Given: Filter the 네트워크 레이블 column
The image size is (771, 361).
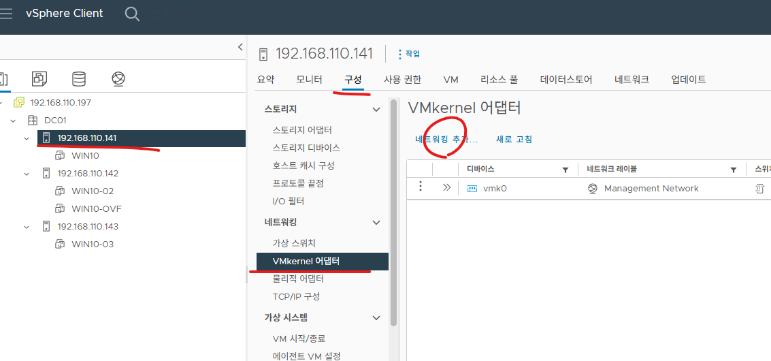Looking at the screenshot, I should 734,170.
